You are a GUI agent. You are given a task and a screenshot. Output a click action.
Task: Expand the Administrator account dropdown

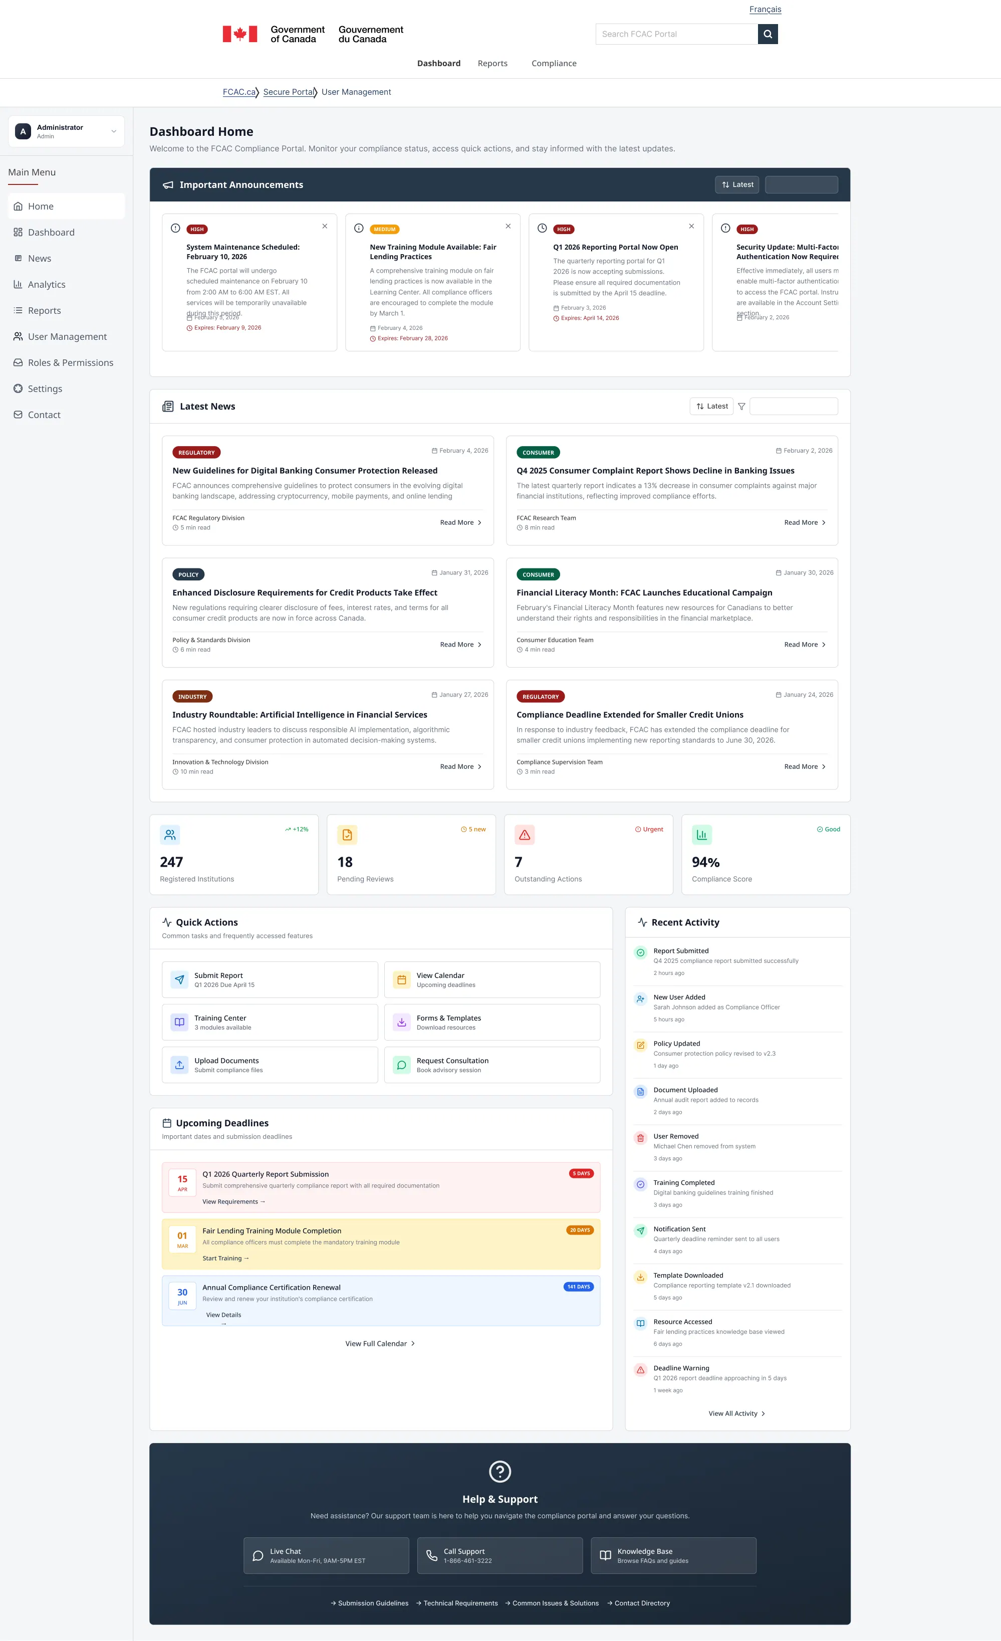(66, 131)
